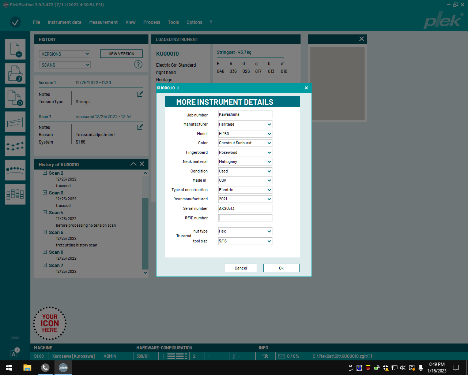Collapse the Scan 6 tree node
Image resolution: width=468 pixels, height=375 pixels.
point(45,252)
